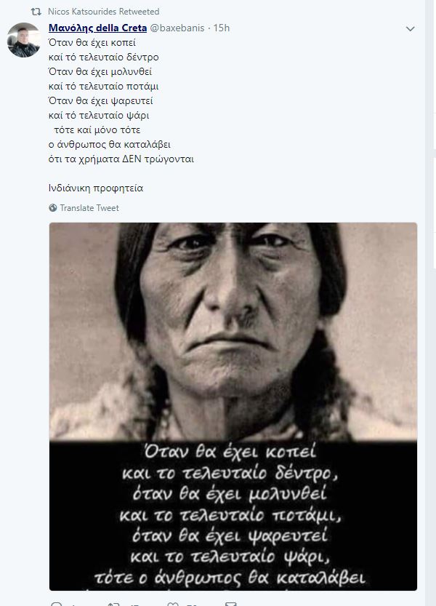The height and width of the screenshot is (606, 436).
Task: Click the reply count number
Action: point(73,604)
